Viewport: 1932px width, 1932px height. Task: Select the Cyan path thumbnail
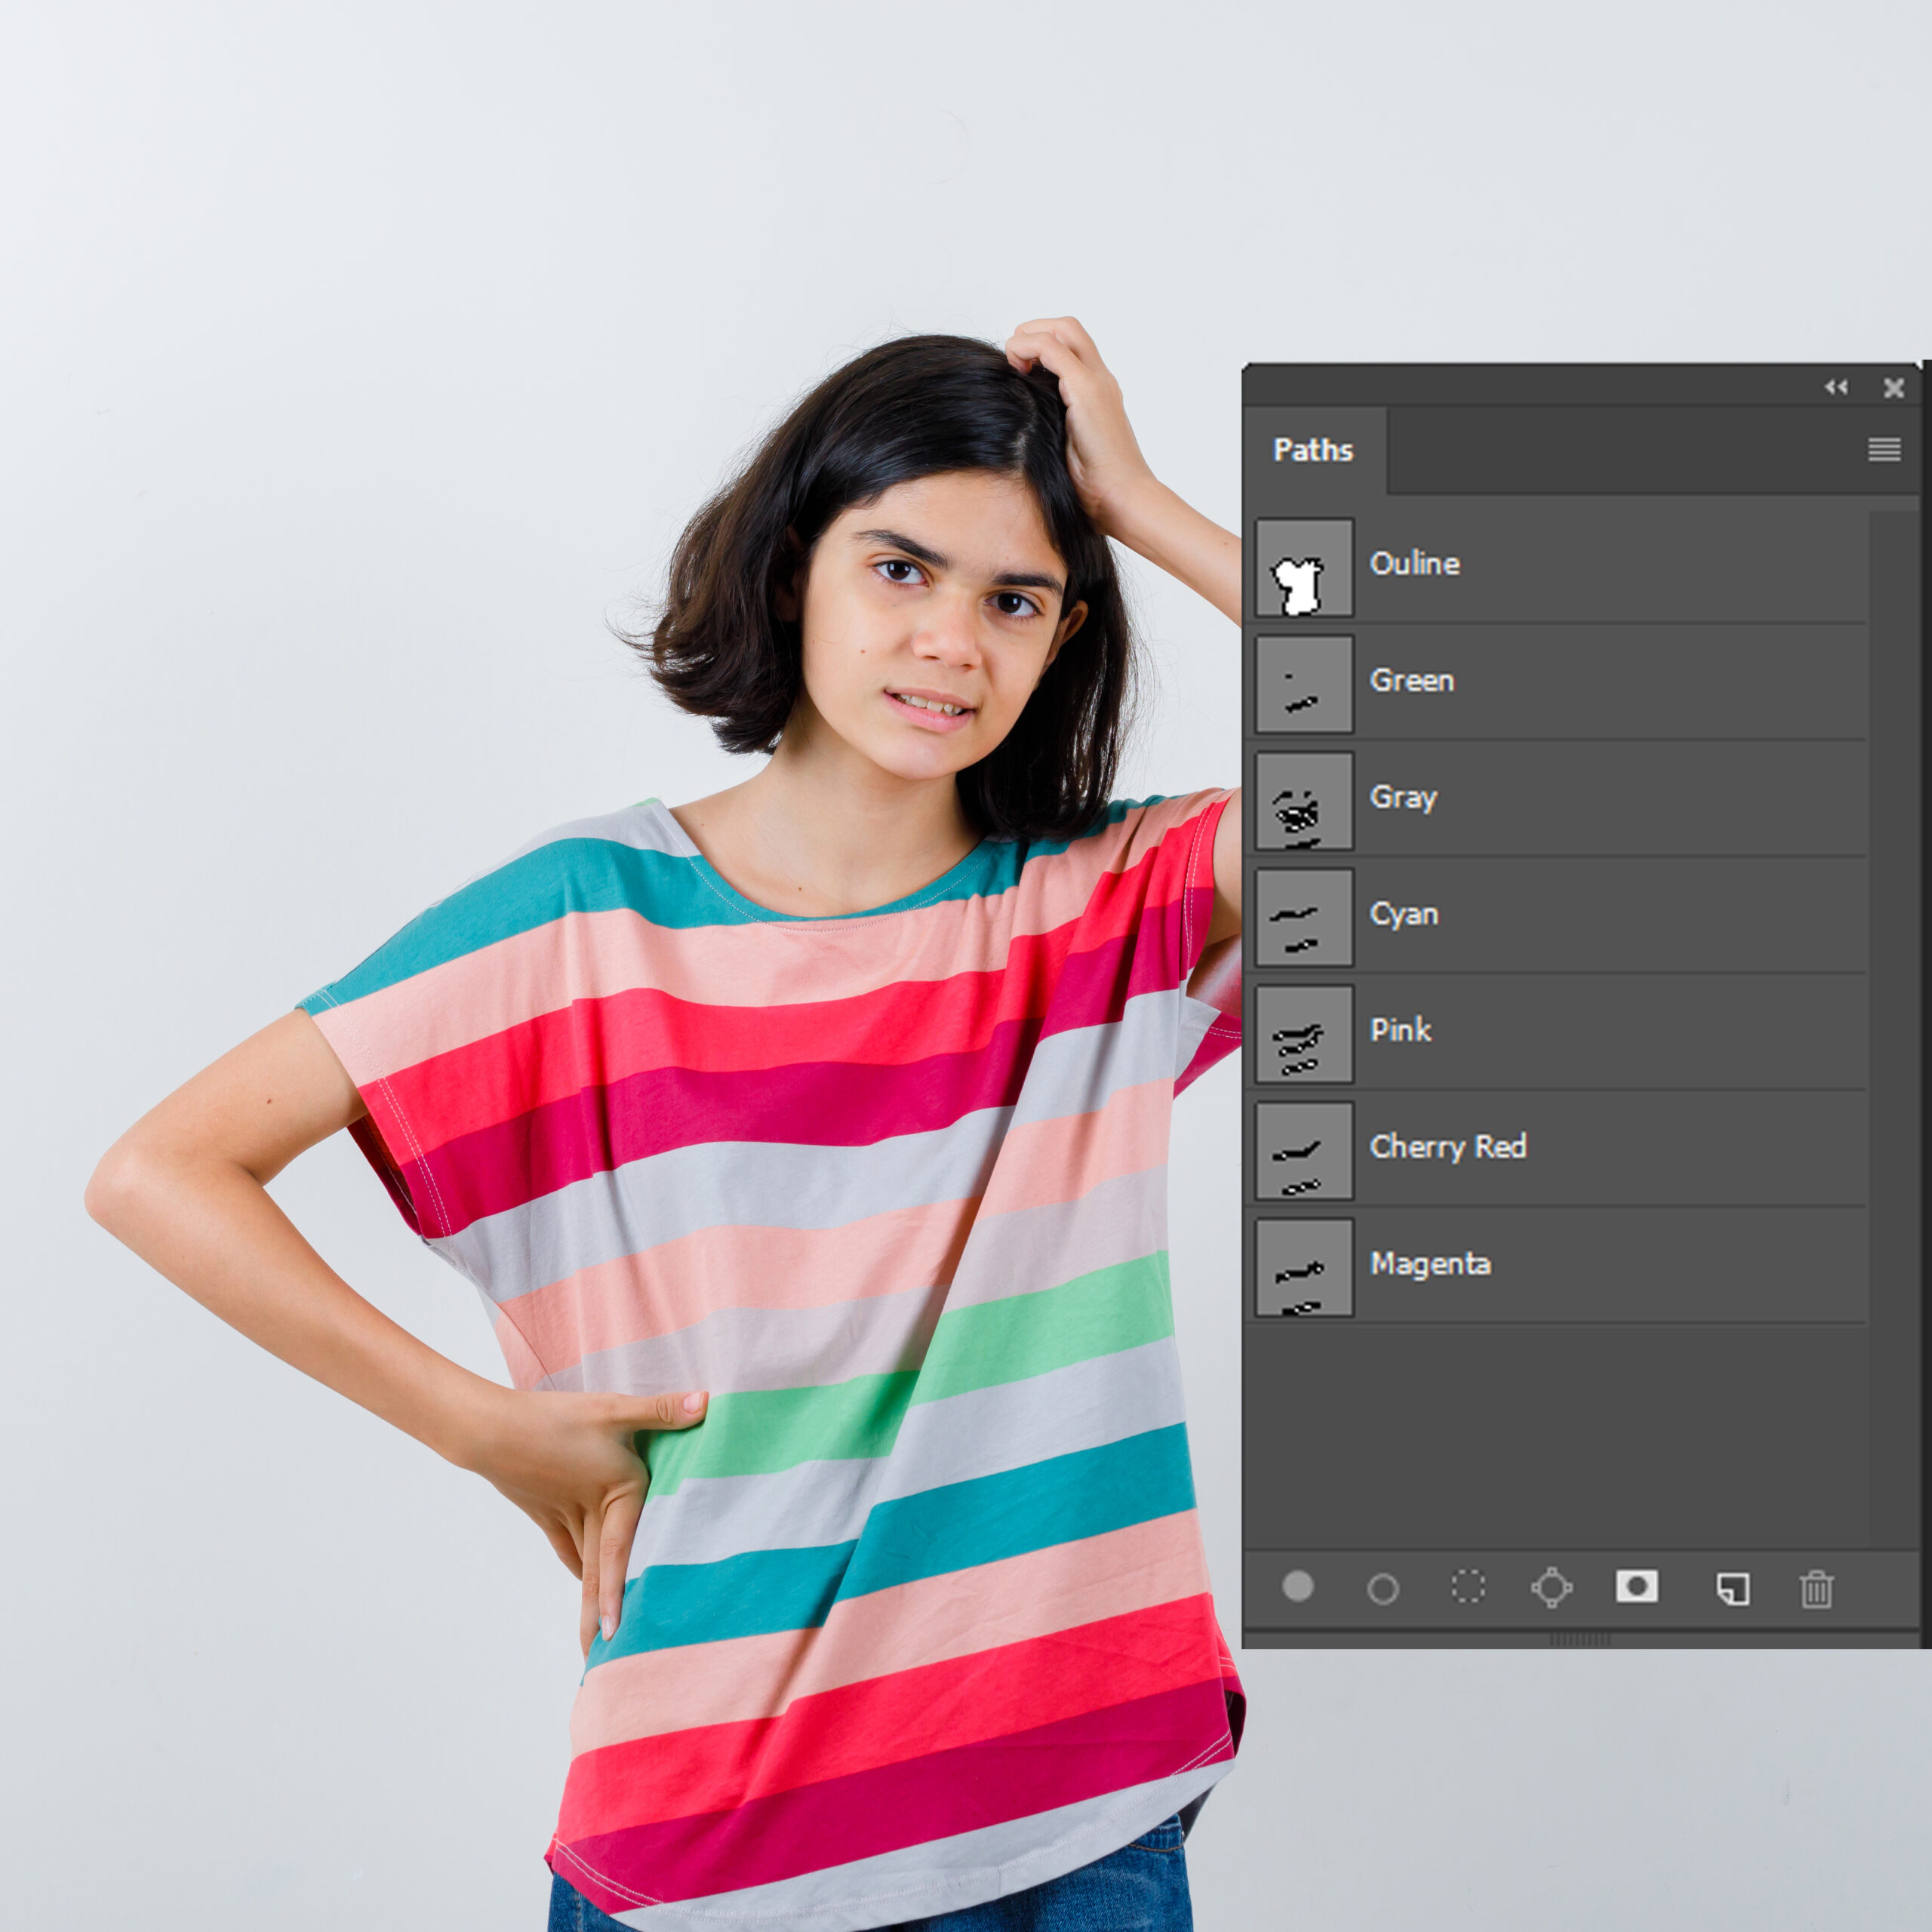point(1304,917)
